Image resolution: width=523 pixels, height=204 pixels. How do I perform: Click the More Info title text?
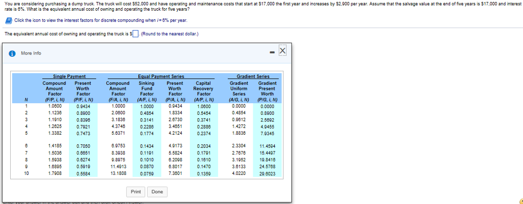31,54
